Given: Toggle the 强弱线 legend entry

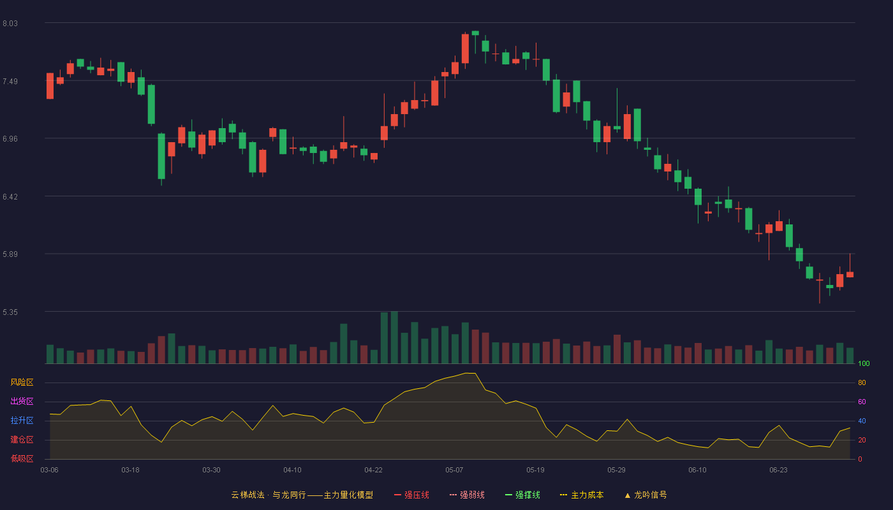Looking at the screenshot, I should 467,495.
